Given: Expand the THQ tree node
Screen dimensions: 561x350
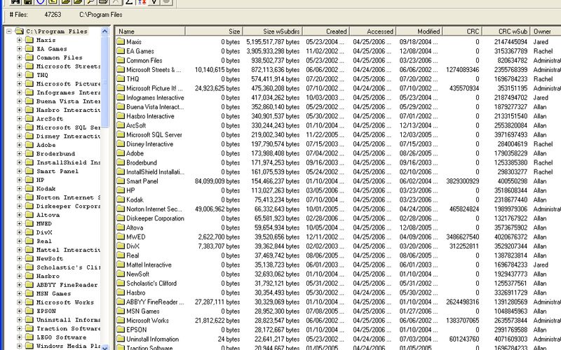Looking at the screenshot, I should [x=20, y=75].
